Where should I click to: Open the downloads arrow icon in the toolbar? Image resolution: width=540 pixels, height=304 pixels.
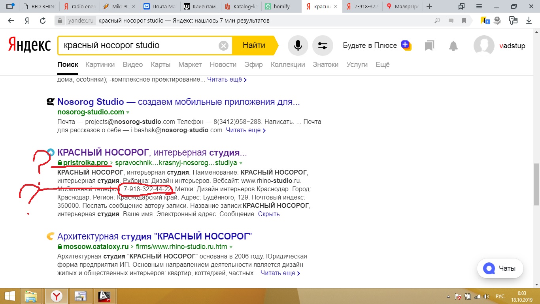click(x=529, y=21)
